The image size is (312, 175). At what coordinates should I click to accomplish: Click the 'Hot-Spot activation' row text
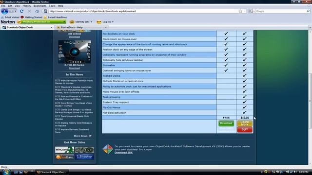pos(115,113)
